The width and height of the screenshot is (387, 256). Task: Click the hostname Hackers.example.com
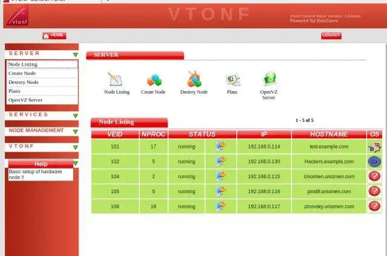329,162
